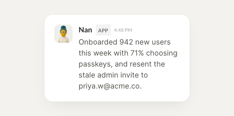The width and height of the screenshot is (234, 116).
Task: Open the 4:48 PM timestamp link
Action: coord(123,30)
